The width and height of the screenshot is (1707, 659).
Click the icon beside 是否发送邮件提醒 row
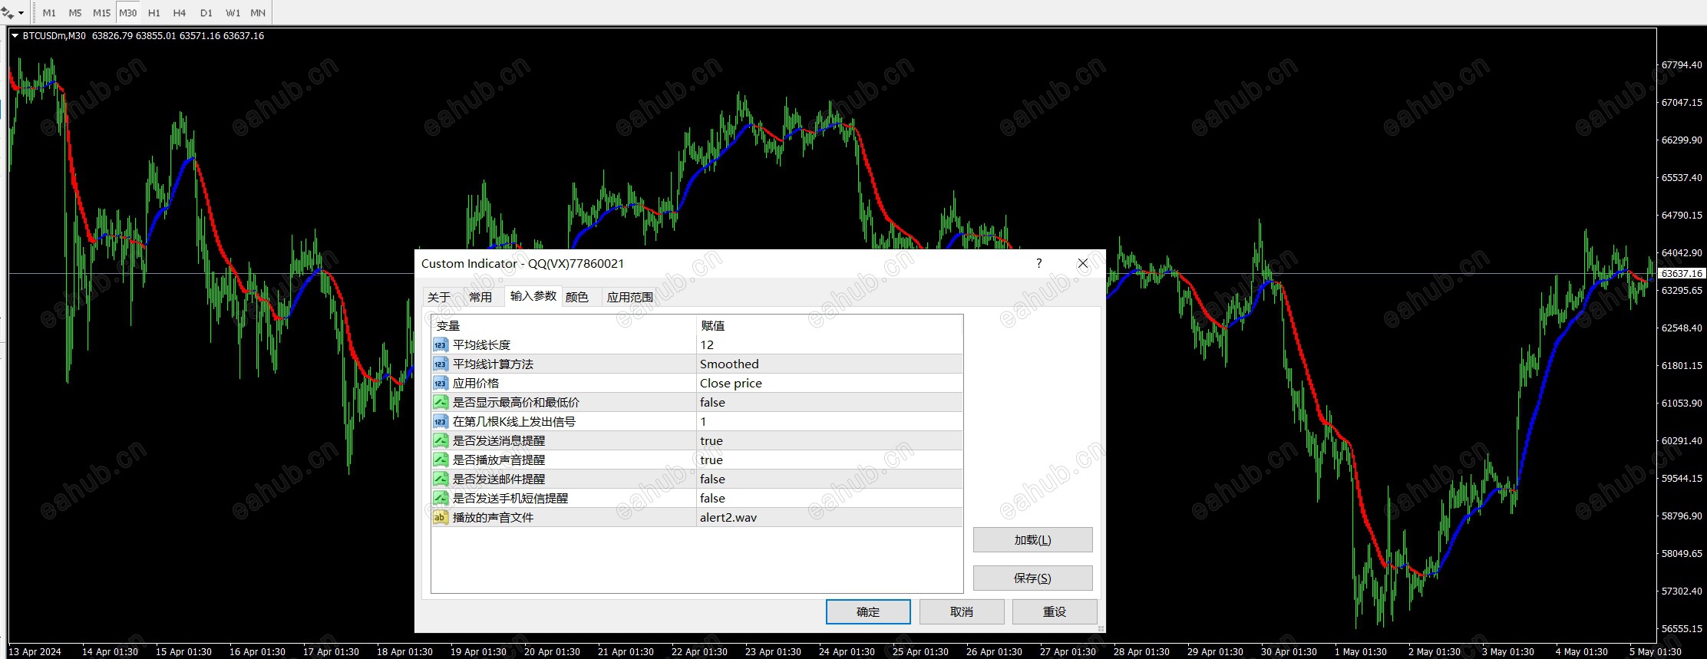[440, 479]
